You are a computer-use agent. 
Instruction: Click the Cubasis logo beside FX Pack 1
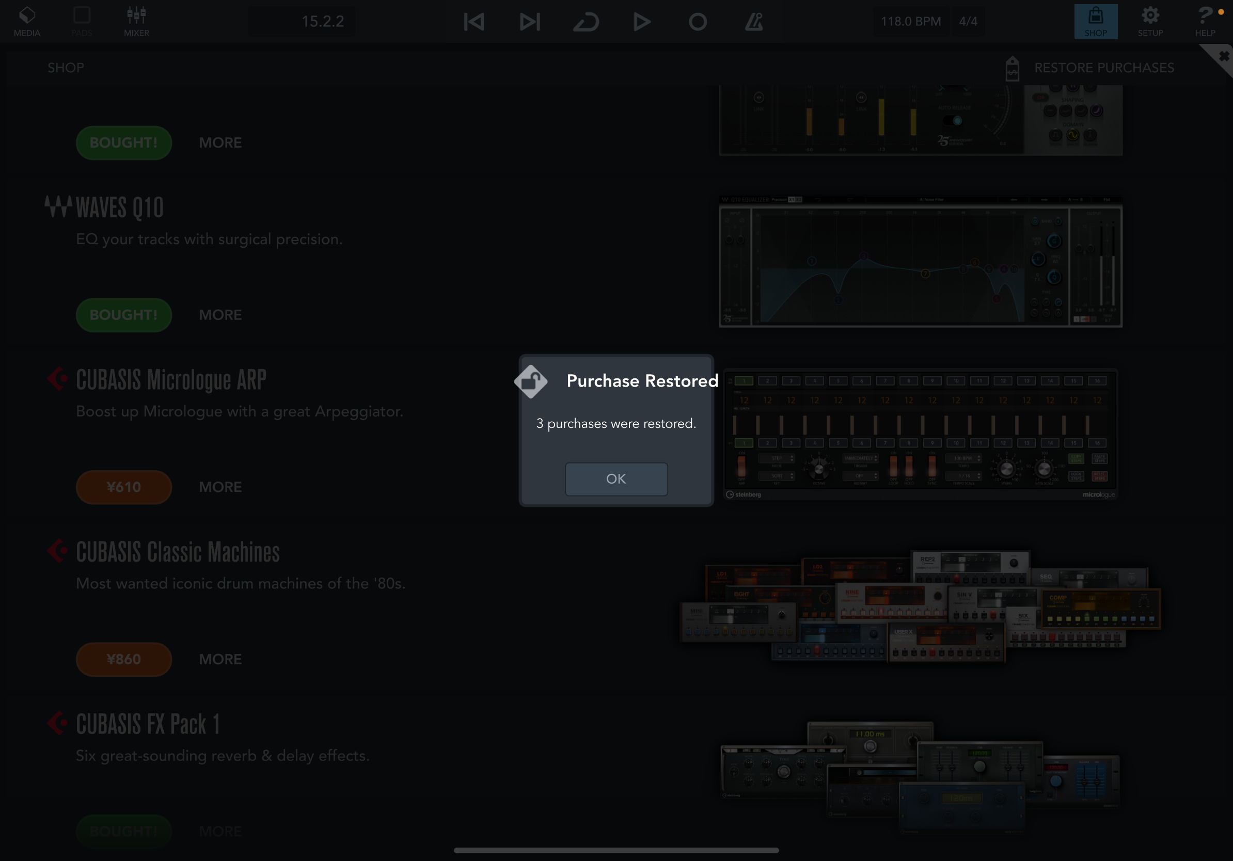click(x=57, y=723)
